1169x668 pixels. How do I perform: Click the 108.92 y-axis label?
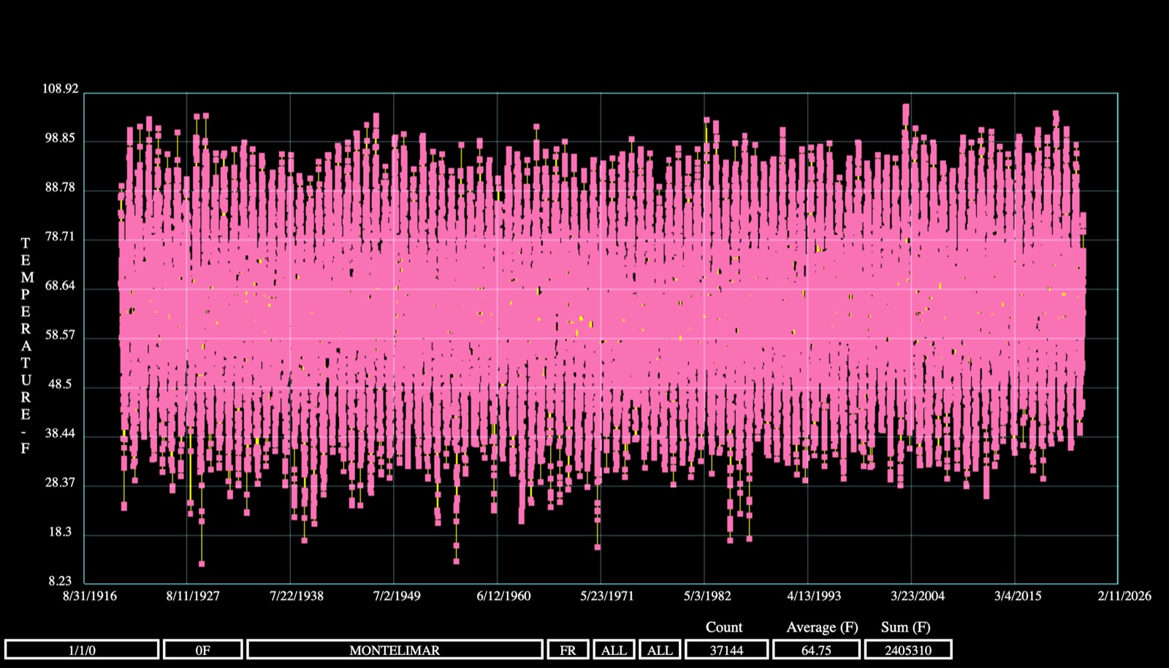coord(60,89)
